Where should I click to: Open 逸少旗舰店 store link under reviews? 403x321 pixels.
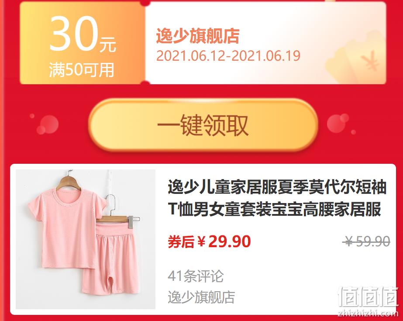[x=201, y=297]
